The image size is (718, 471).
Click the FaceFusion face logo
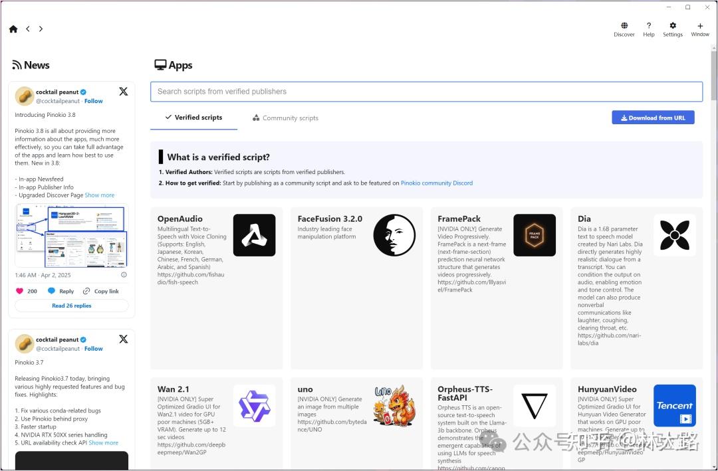(x=394, y=235)
